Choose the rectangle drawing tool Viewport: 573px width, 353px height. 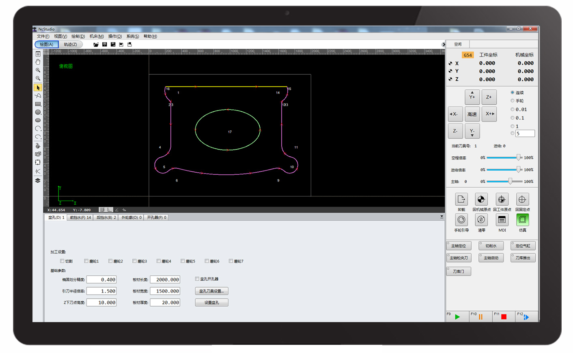(38, 104)
